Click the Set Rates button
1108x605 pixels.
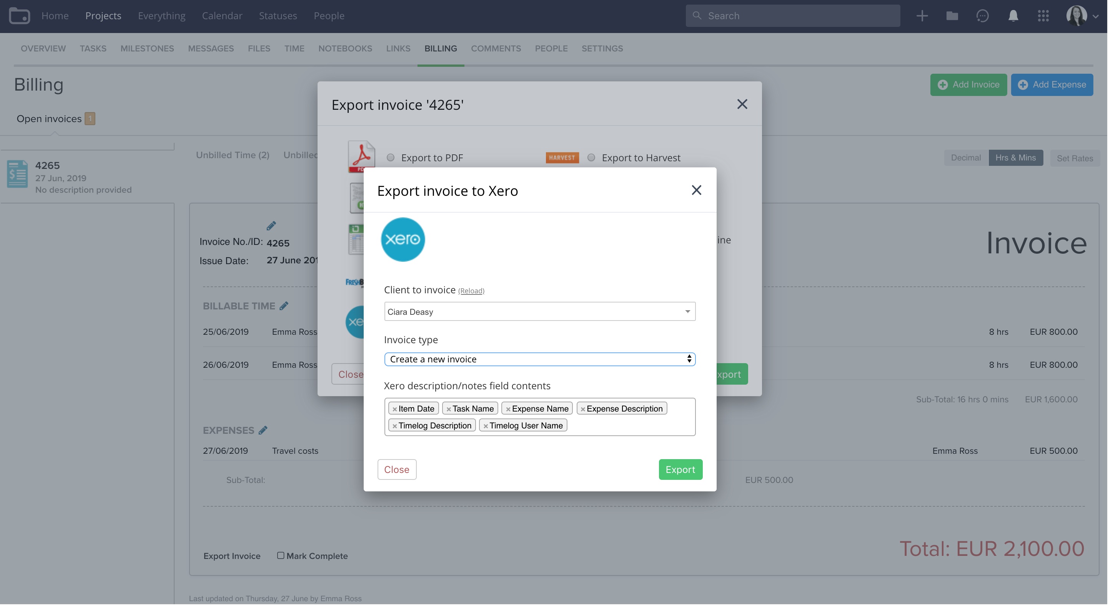[x=1075, y=158]
